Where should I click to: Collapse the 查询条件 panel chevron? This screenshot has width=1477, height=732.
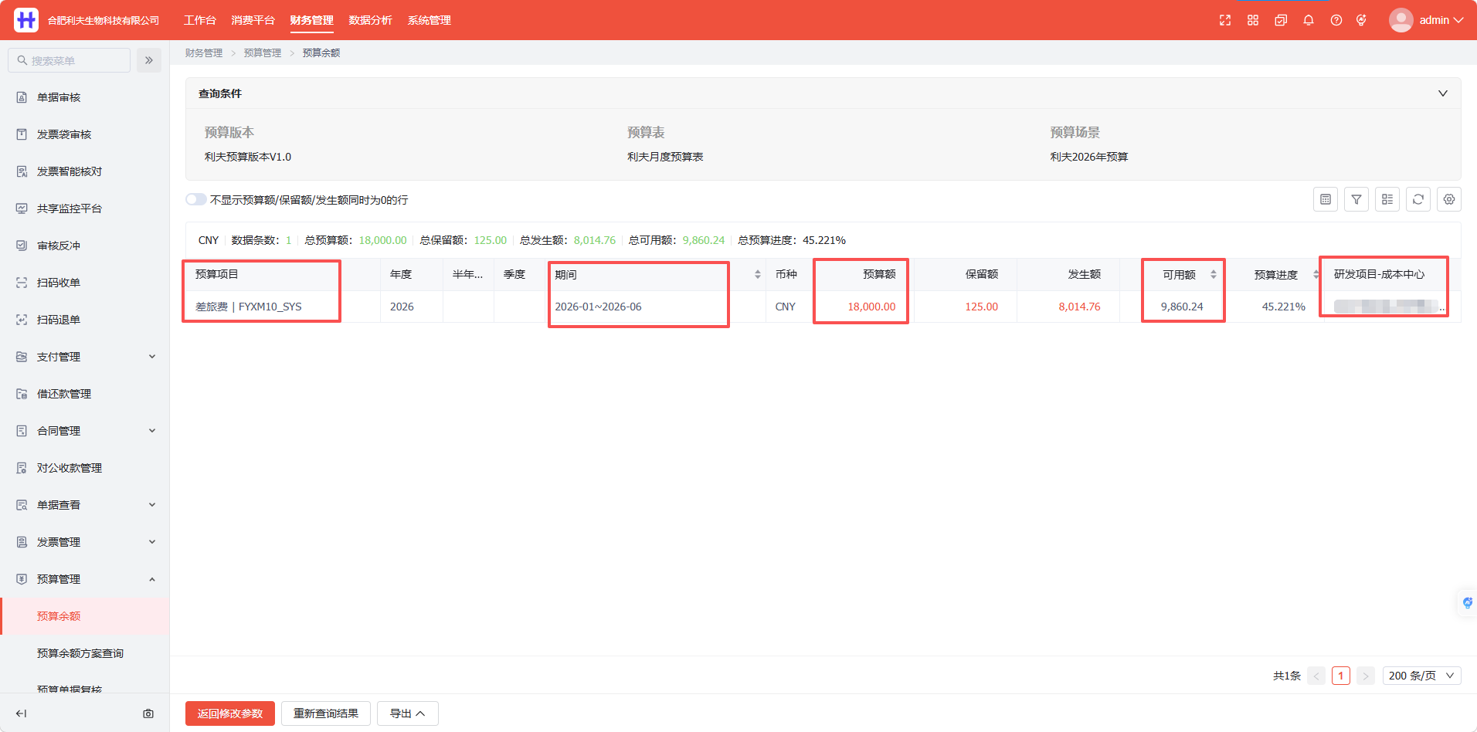click(x=1443, y=93)
